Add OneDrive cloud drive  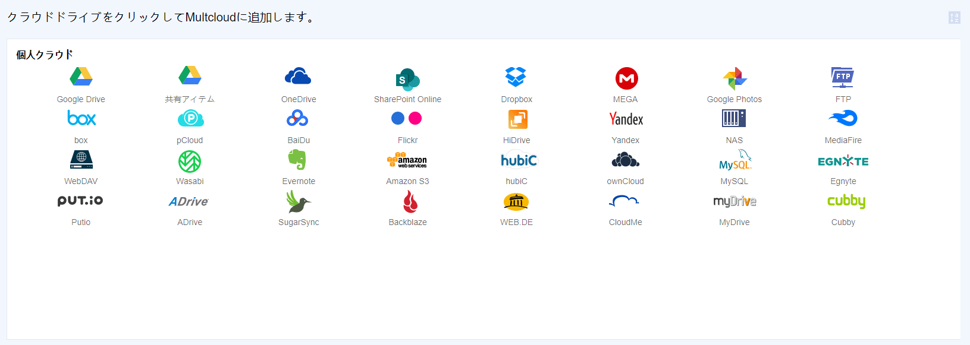coord(298,77)
